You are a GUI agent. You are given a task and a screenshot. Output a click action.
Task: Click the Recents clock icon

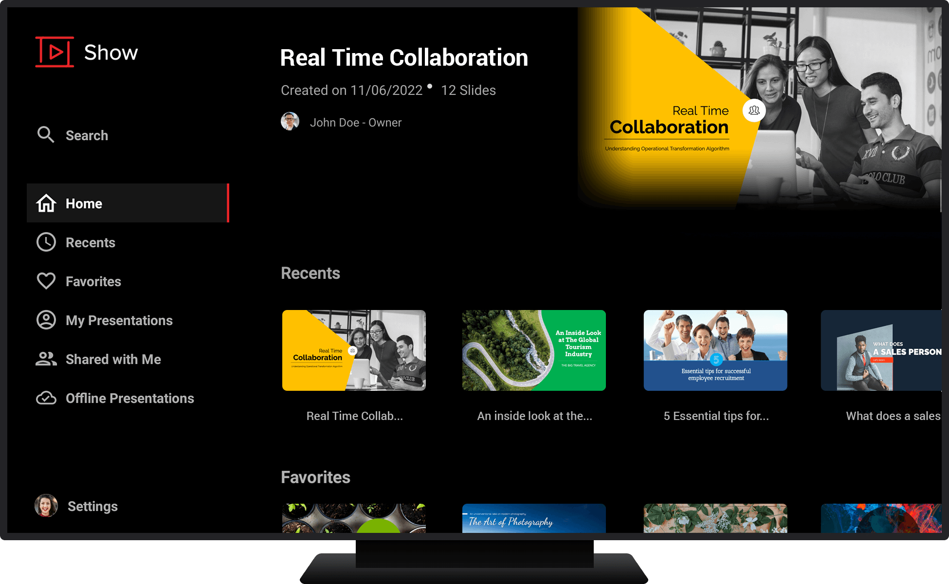(46, 242)
